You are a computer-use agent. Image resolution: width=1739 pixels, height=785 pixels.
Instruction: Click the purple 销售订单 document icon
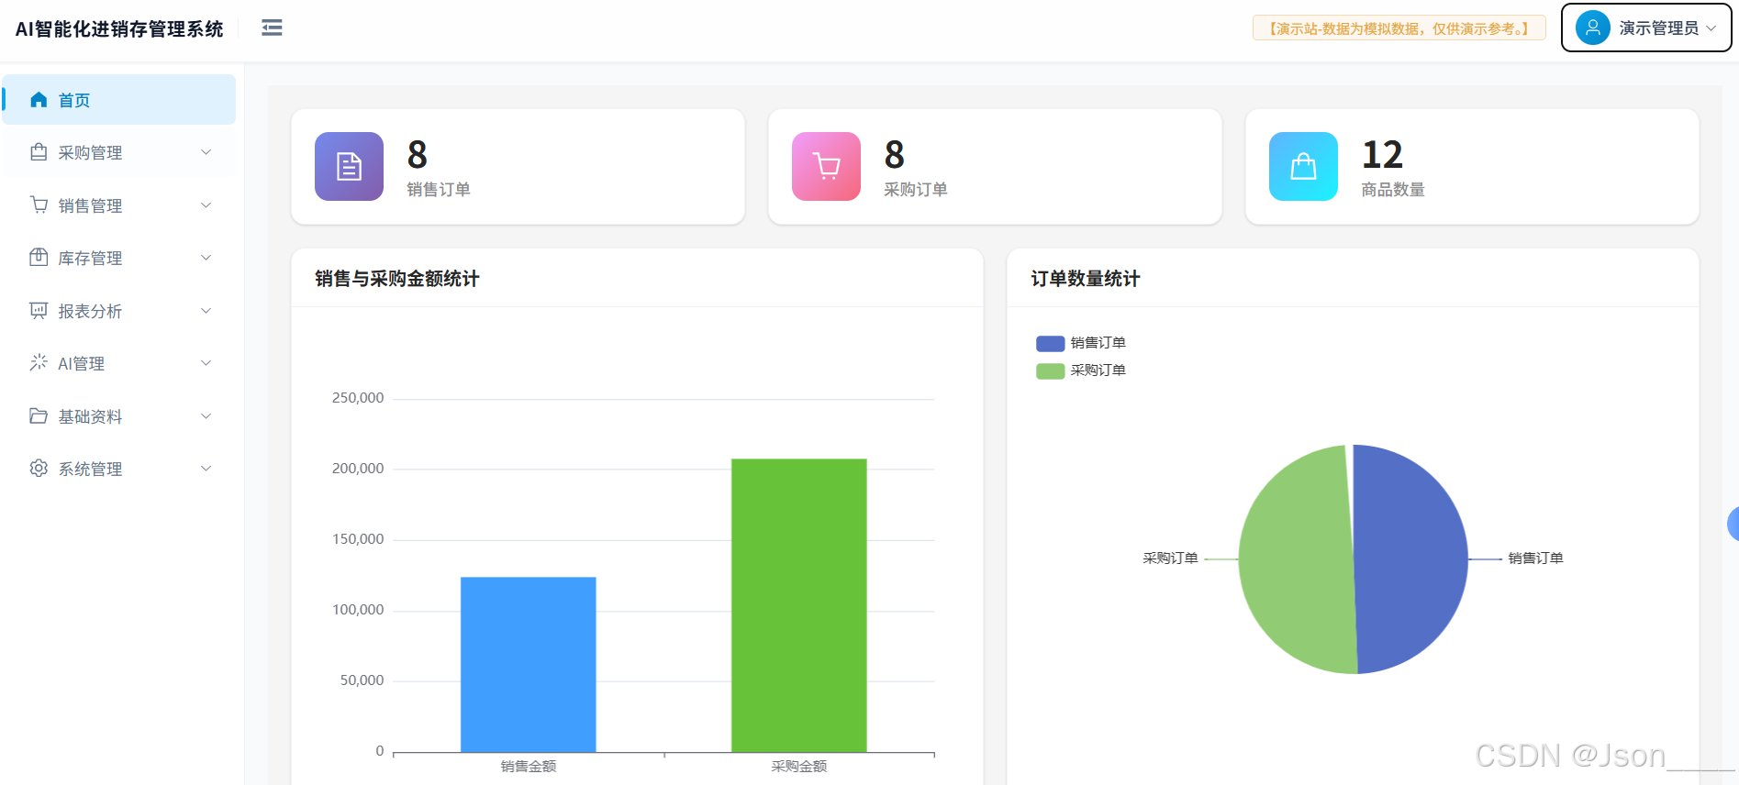349,166
